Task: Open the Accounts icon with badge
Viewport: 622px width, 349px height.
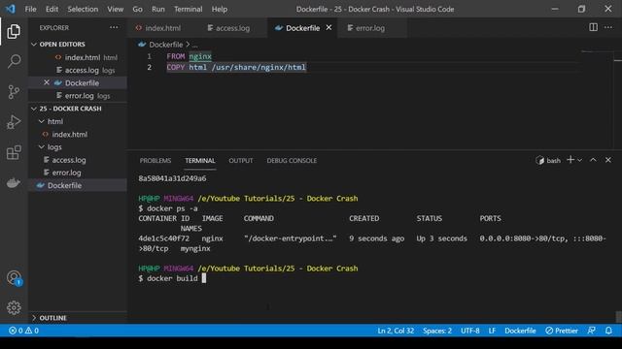Action: coord(15,278)
